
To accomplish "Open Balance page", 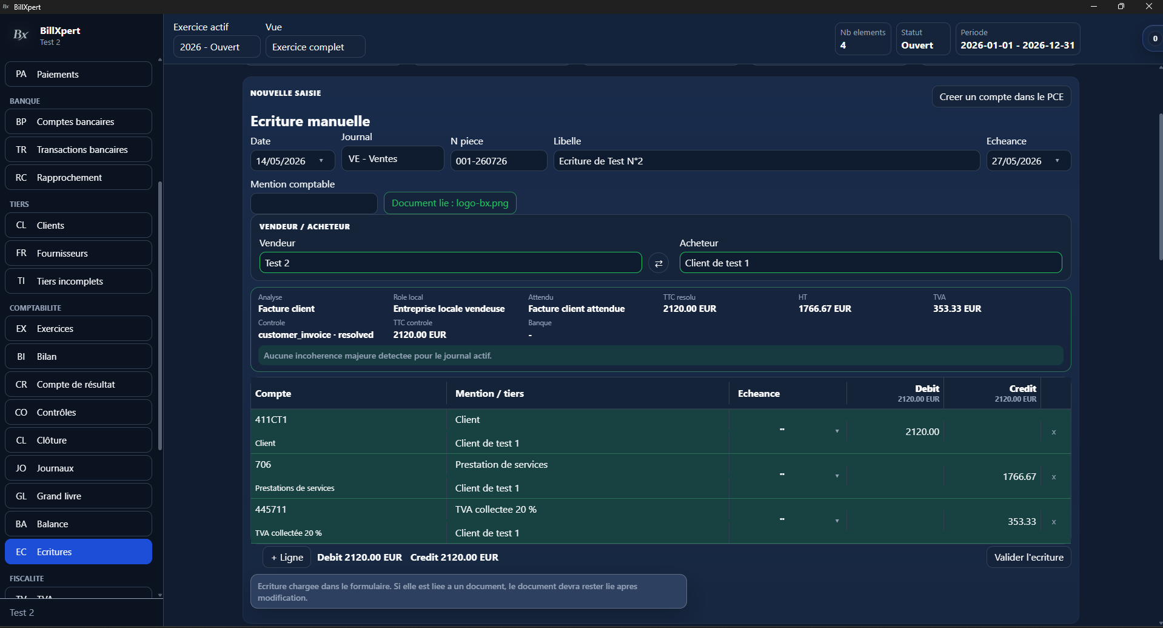I will (x=78, y=524).
